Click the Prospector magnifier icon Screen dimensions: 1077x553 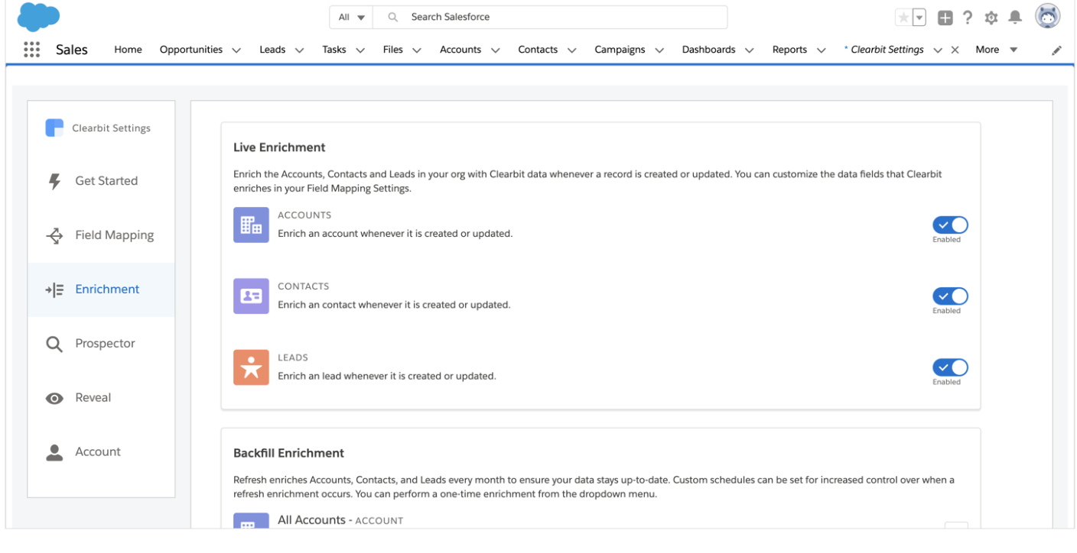(54, 344)
